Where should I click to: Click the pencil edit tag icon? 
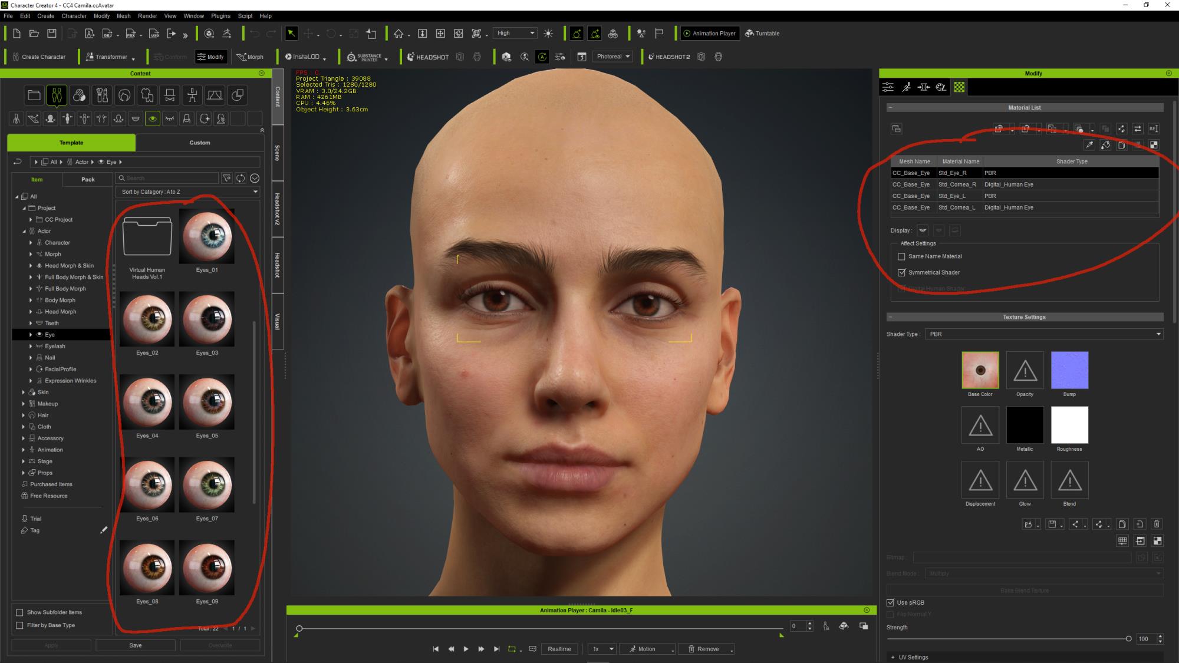point(104,530)
